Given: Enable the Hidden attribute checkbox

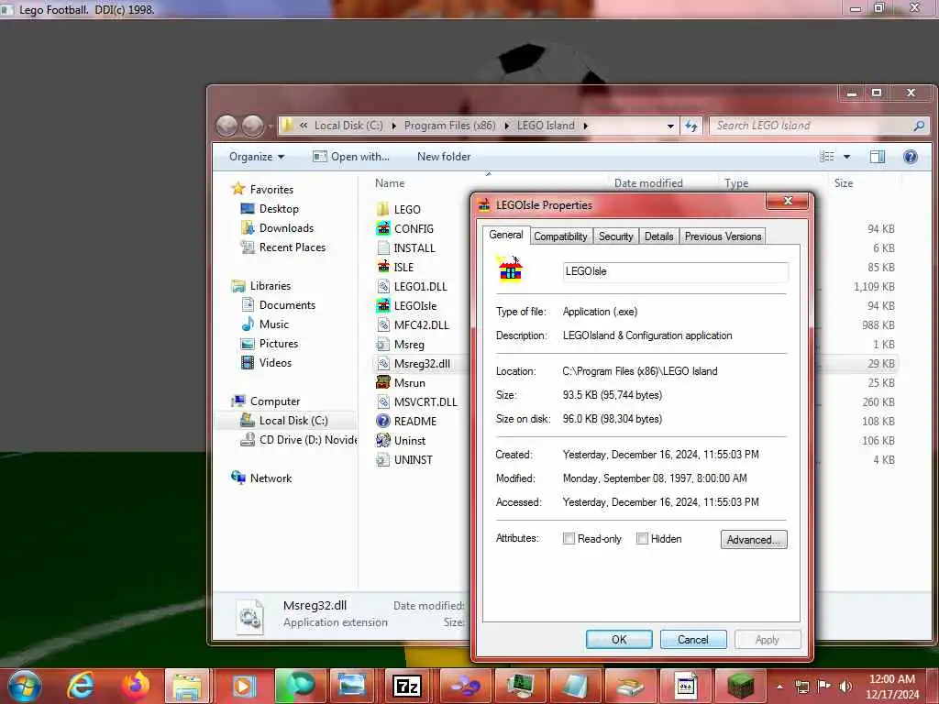Looking at the screenshot, I should [642, 539].
